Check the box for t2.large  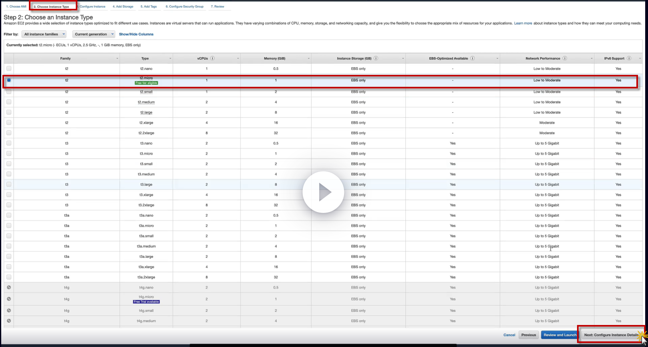pyautogui.click(x=9, y=112)
